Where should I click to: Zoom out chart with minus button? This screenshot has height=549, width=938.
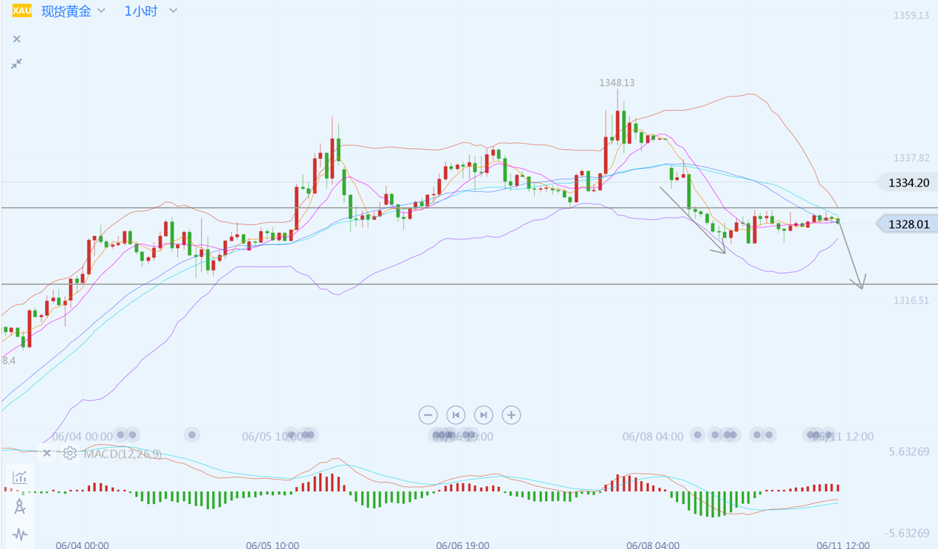[x=428, y=415]
